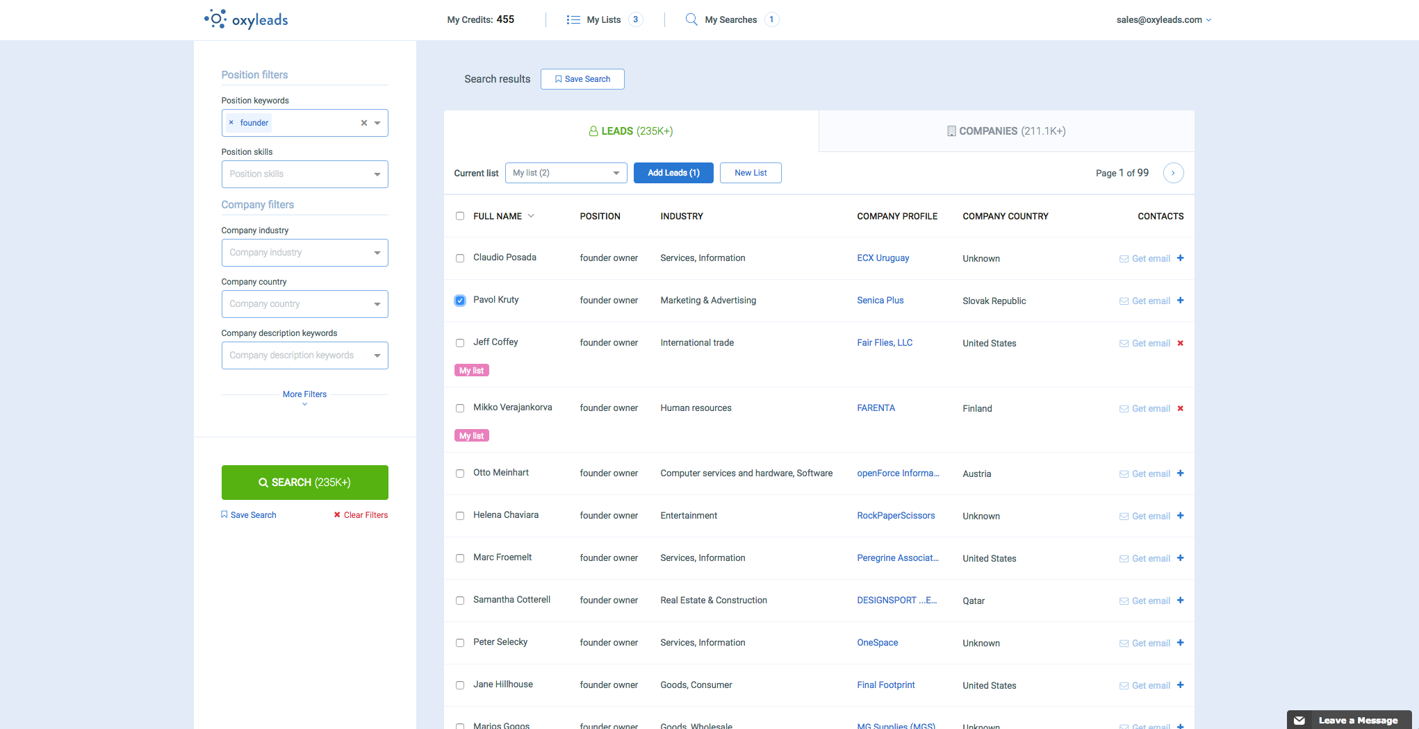Click Save Search link under the sidebar
Screen dimensions: 1419x729
click(x=249, y=515)
